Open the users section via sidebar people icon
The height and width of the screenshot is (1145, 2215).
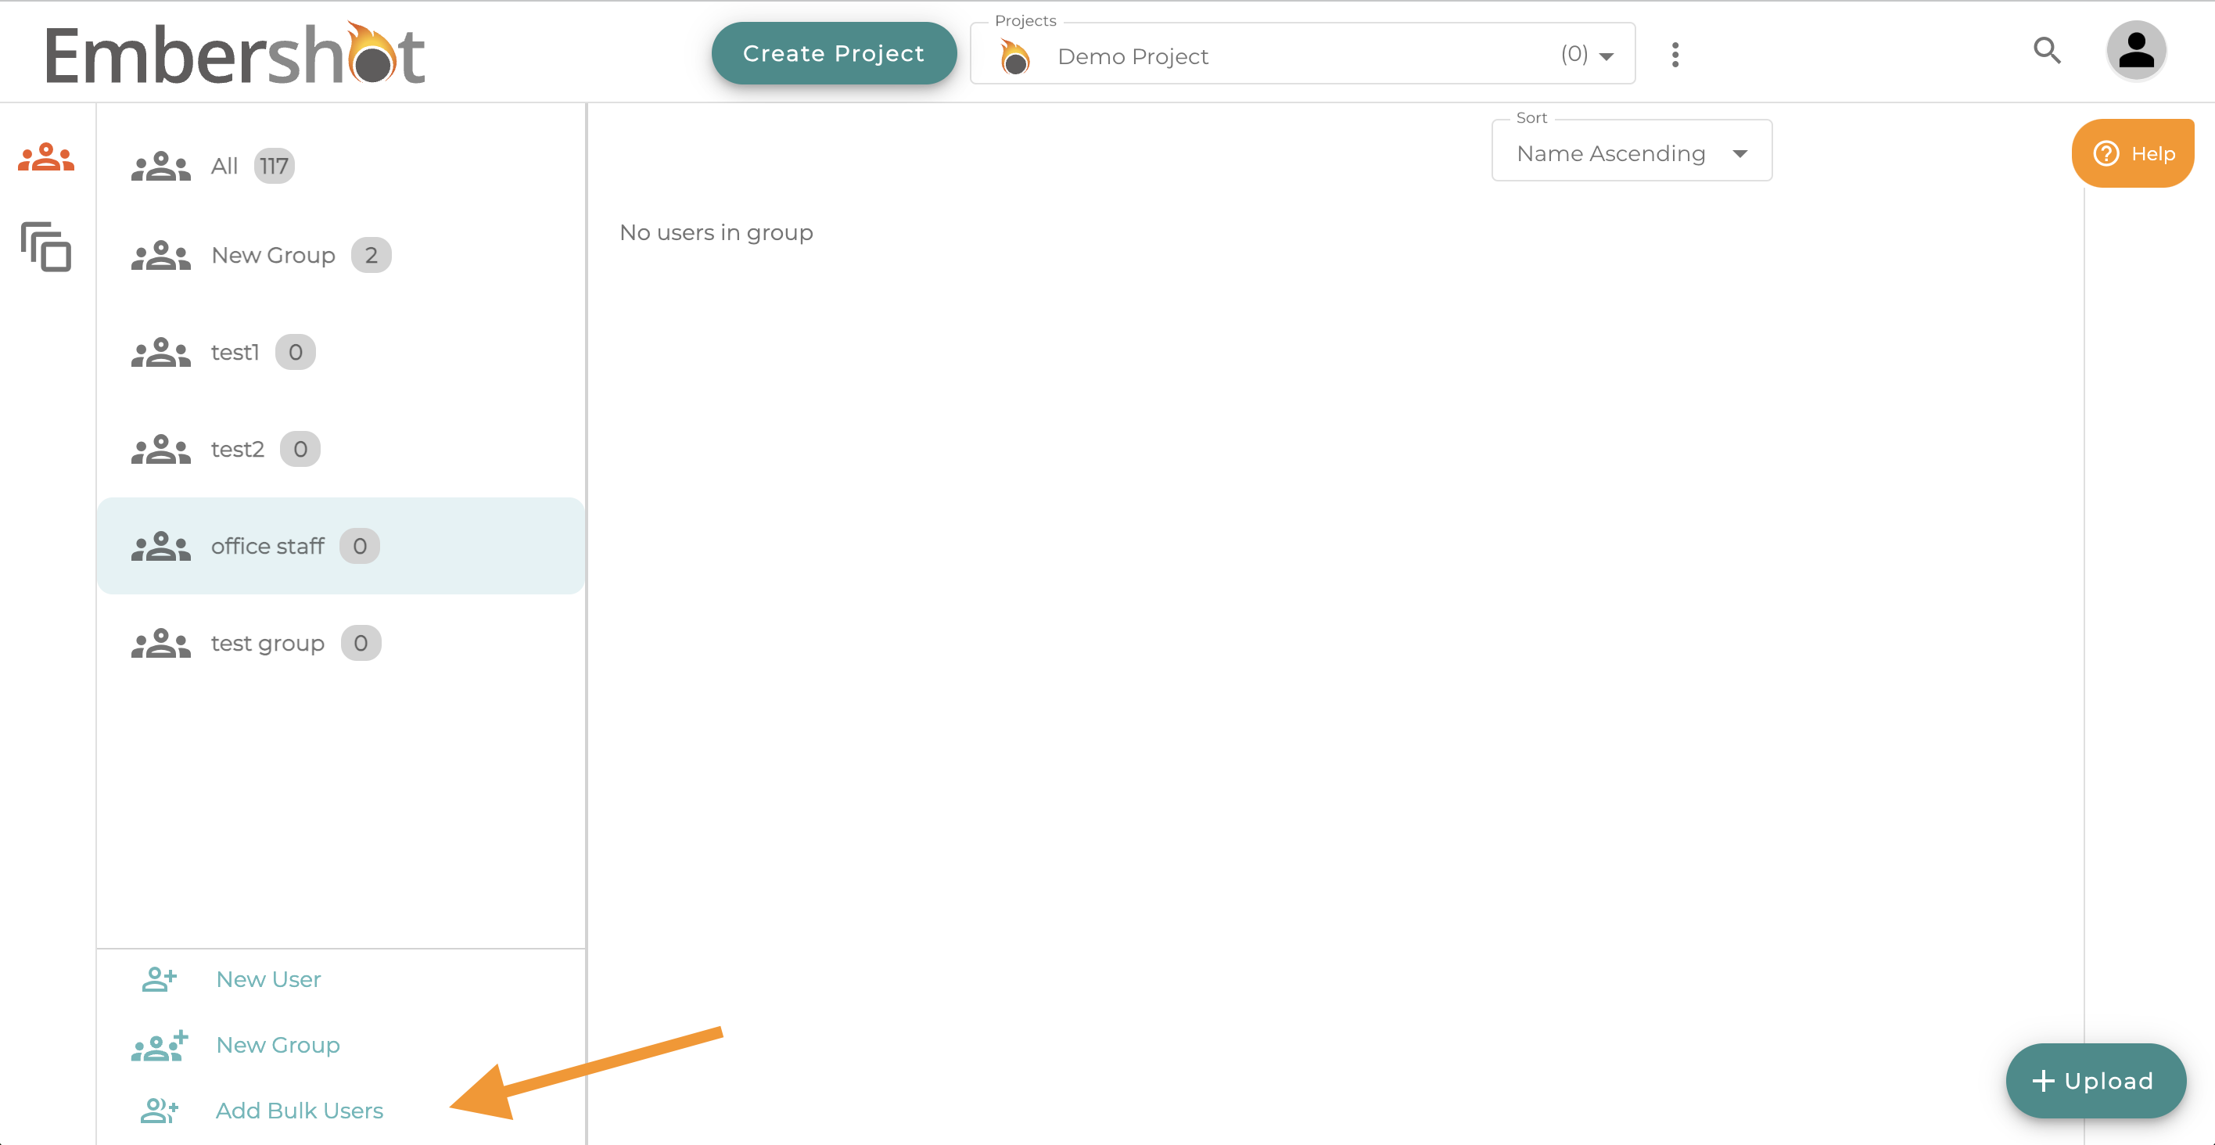coord(46,158)
